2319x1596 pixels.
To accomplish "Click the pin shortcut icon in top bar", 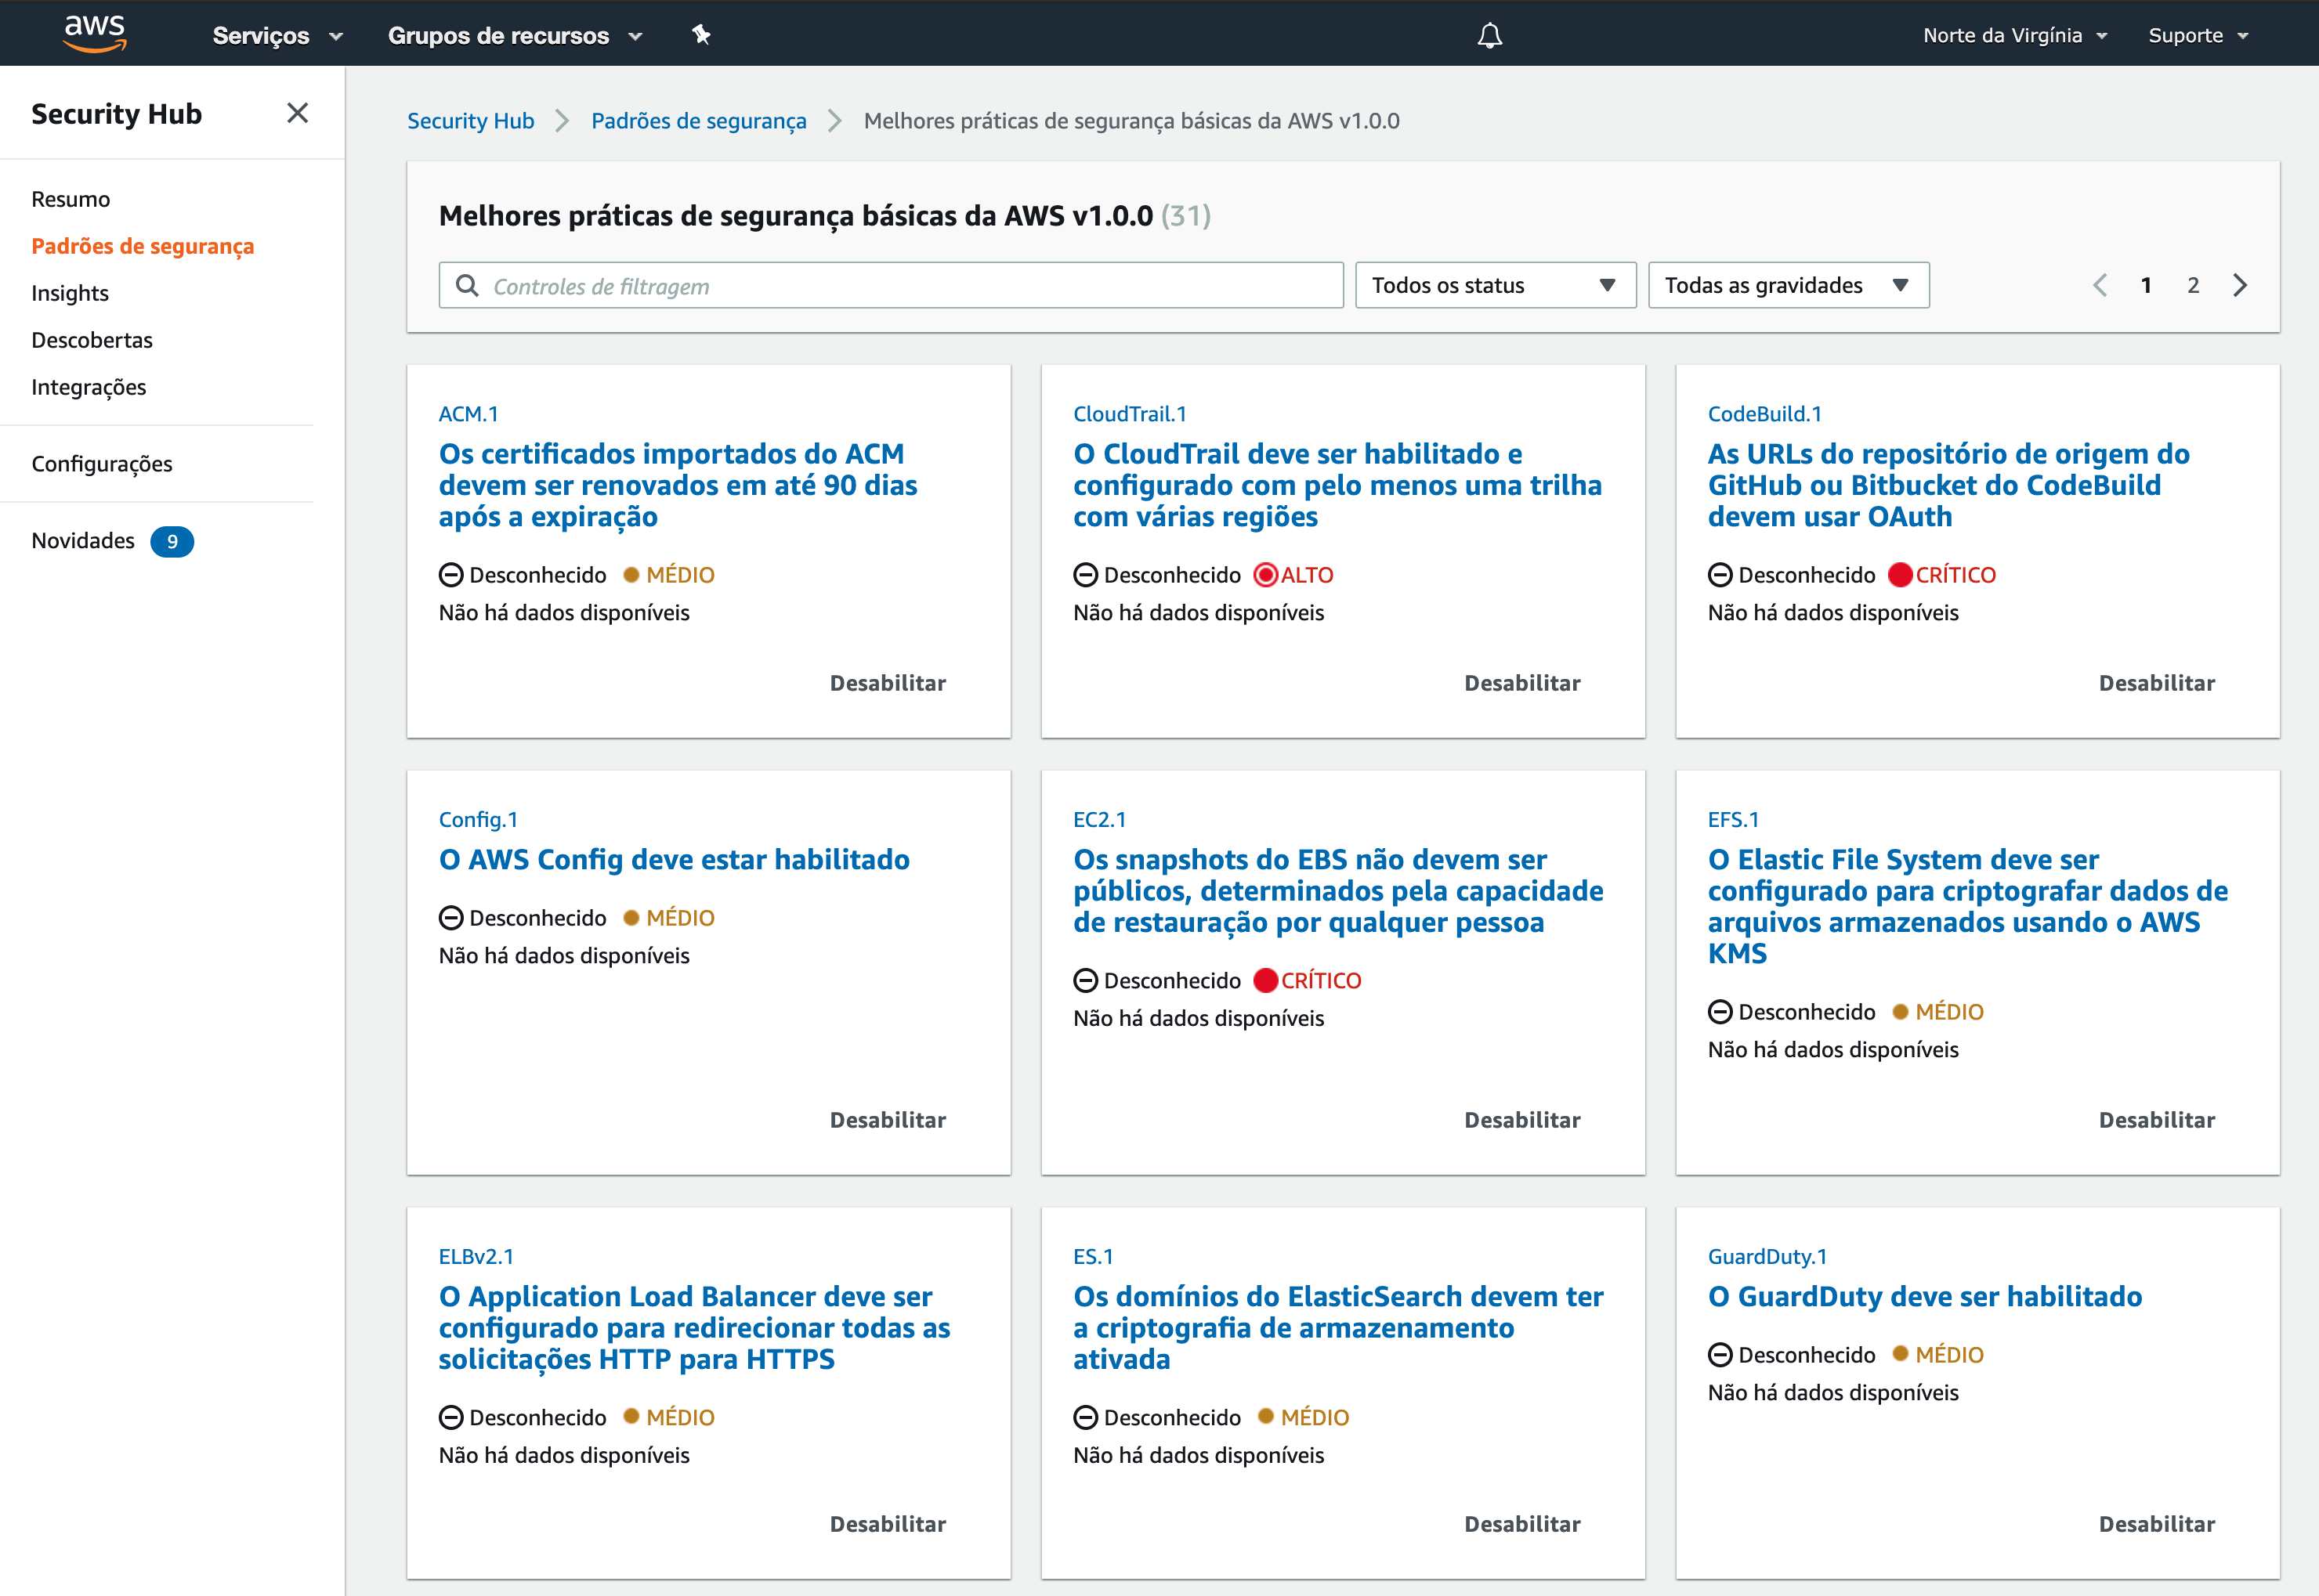I will click(701, 35).
